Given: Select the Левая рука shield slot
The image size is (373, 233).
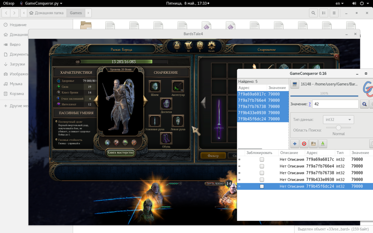Looking at the screenshot, I should [178, 121].
